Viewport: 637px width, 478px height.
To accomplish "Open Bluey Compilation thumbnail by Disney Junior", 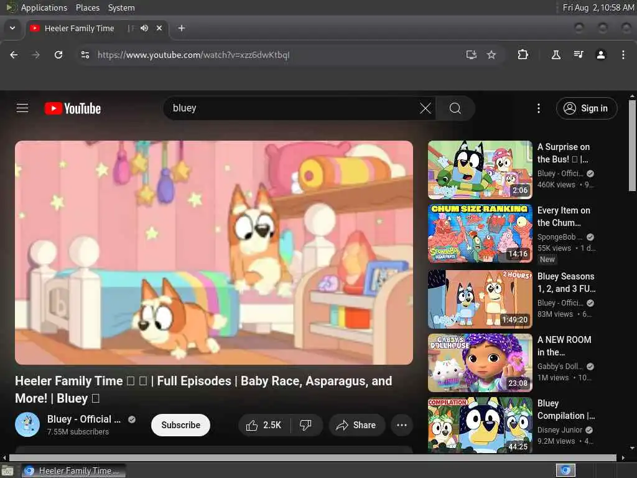I will 480,425.
